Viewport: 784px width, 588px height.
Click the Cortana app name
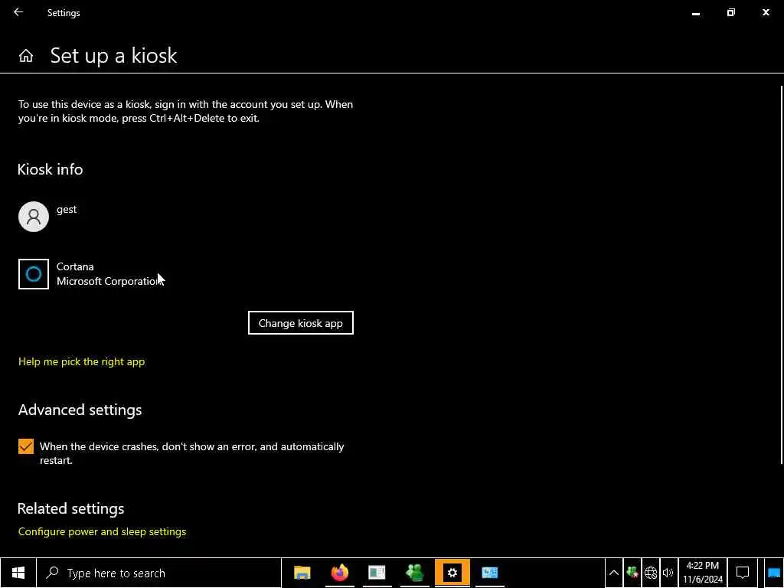pos(75,266)
